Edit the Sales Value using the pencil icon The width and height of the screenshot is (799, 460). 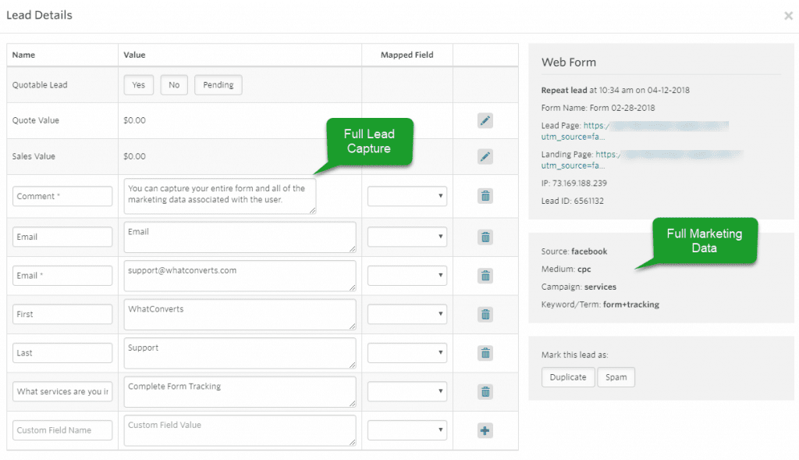click(x=485, y=156)
